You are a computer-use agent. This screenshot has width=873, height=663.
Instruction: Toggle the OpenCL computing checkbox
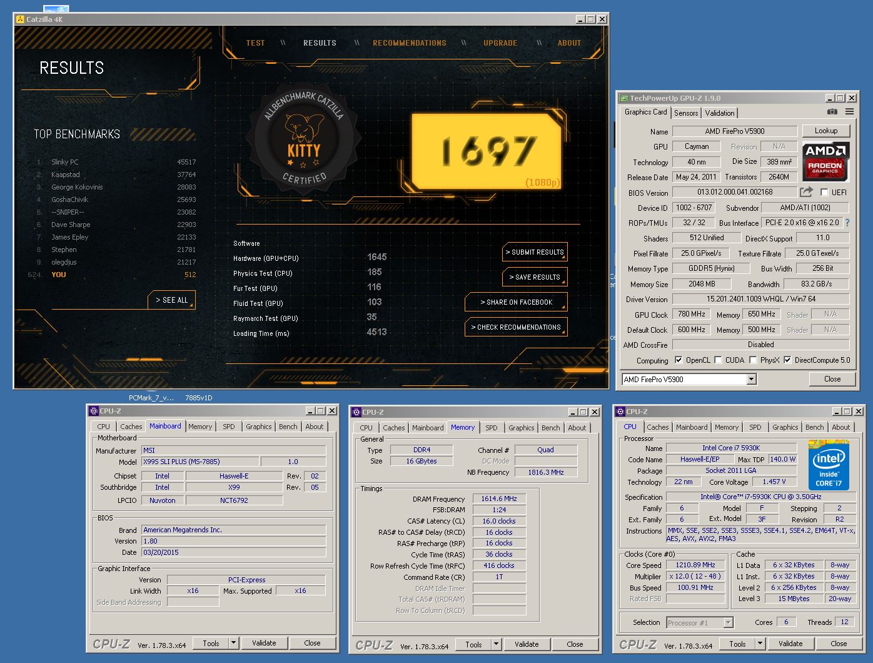[x=679, y=360]
